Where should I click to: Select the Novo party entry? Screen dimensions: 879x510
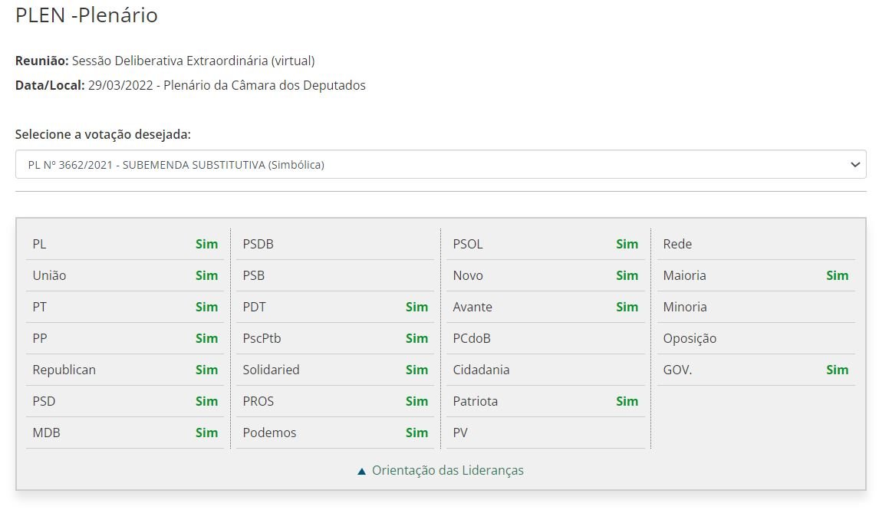point(545,276)
